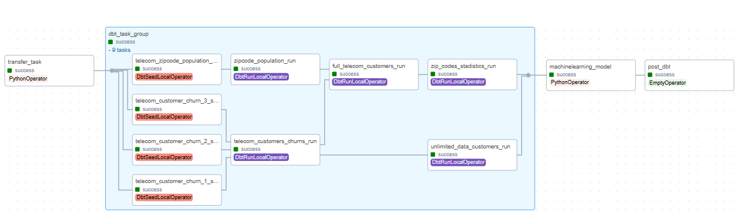Click the green success icon in transfer_task
742x220 pixels.
[10, 70]
